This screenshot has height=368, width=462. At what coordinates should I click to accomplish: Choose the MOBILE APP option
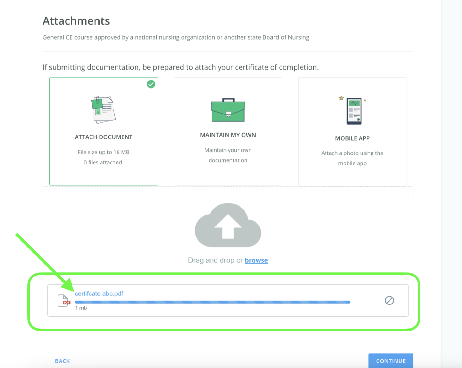pyautogui.click(x=352, y=138)
